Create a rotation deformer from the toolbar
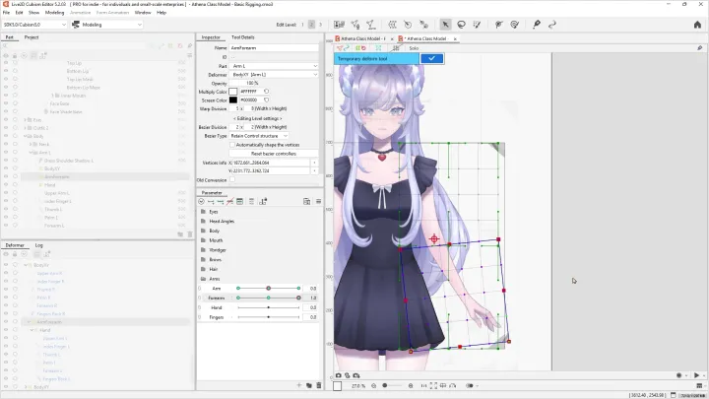The height and width of the screenshot is (399, 709). tap(408, 25)
